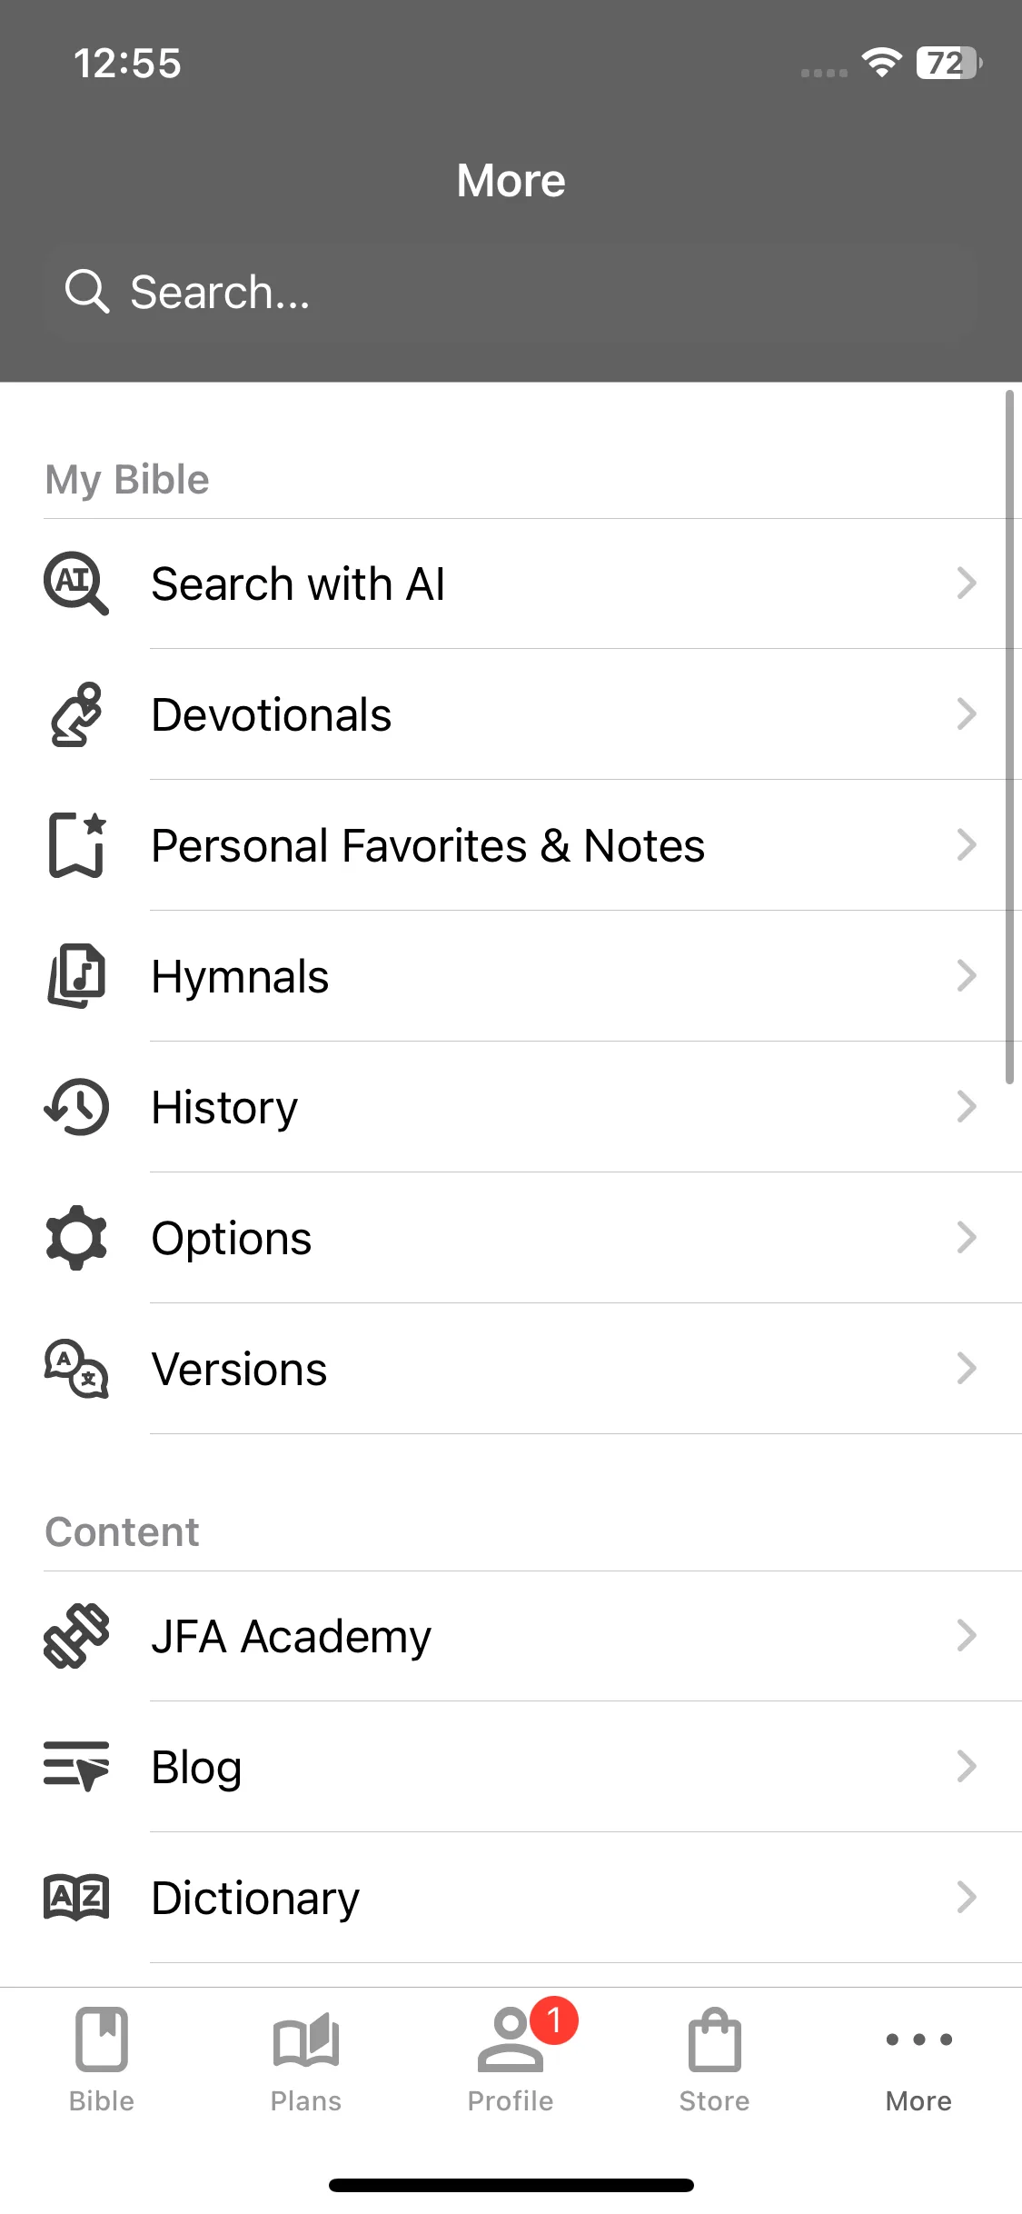The height and width of the screenshot is (2214, 1022).
Task: Focus the Search... input field
Action: (511, 292)
